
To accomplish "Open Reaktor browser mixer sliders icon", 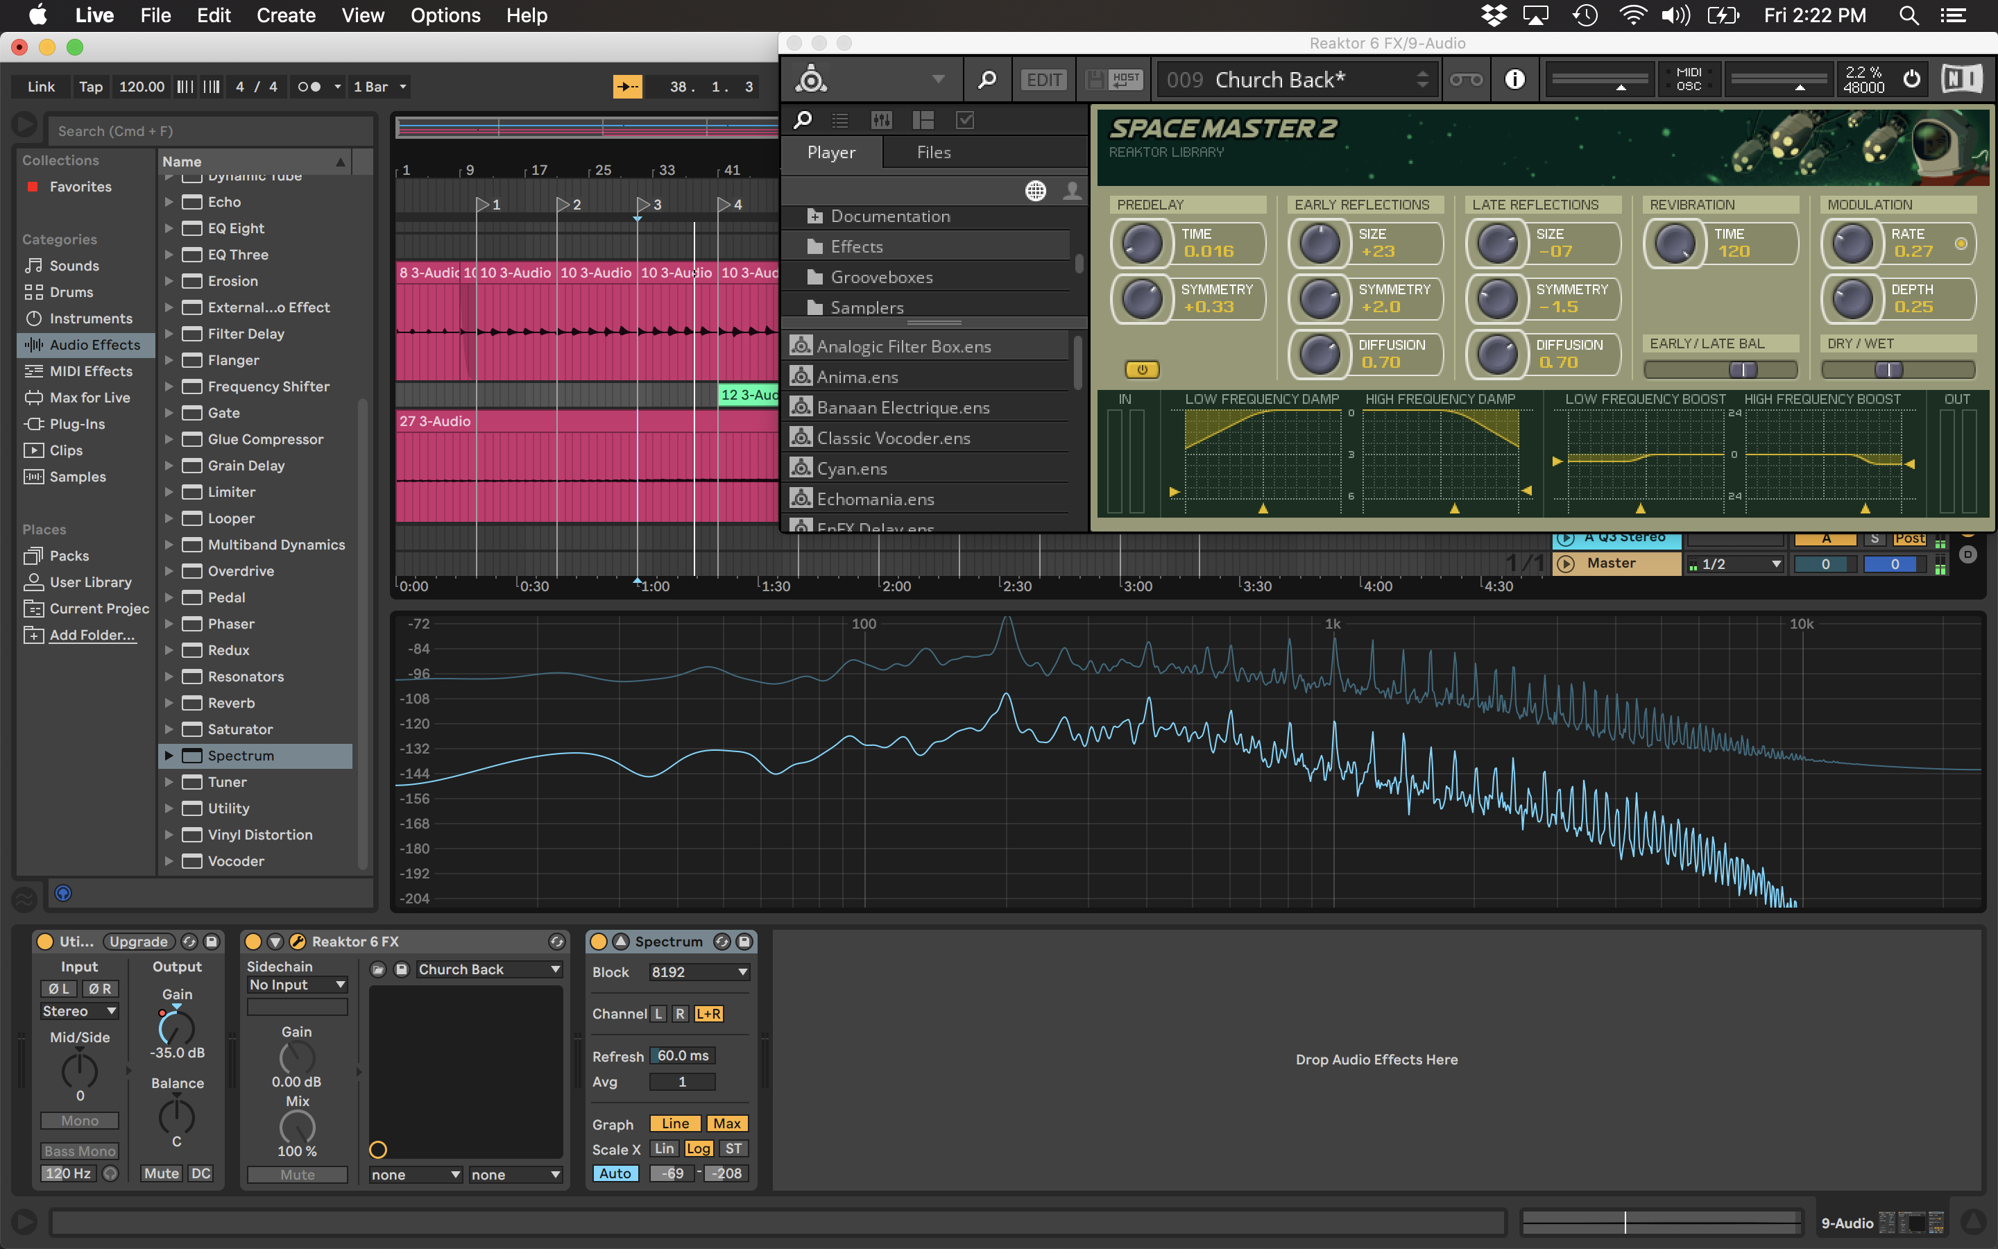I will click(881, 121).
